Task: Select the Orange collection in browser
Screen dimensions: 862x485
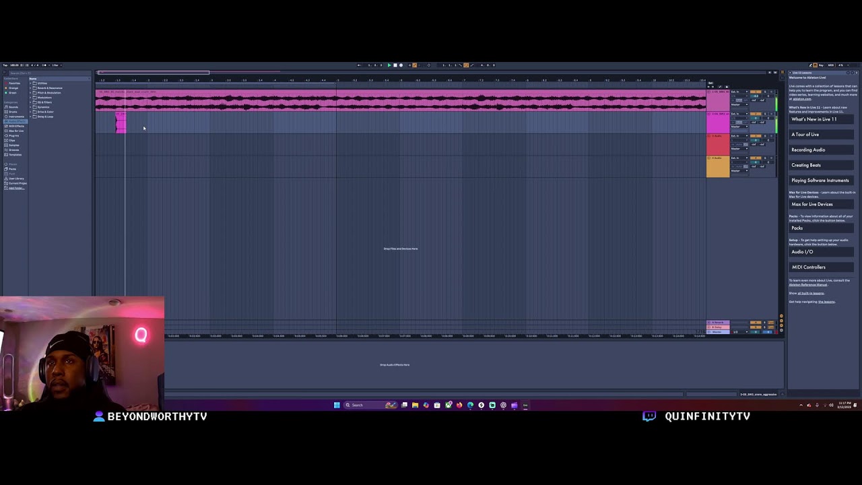Action: (13, 88)
